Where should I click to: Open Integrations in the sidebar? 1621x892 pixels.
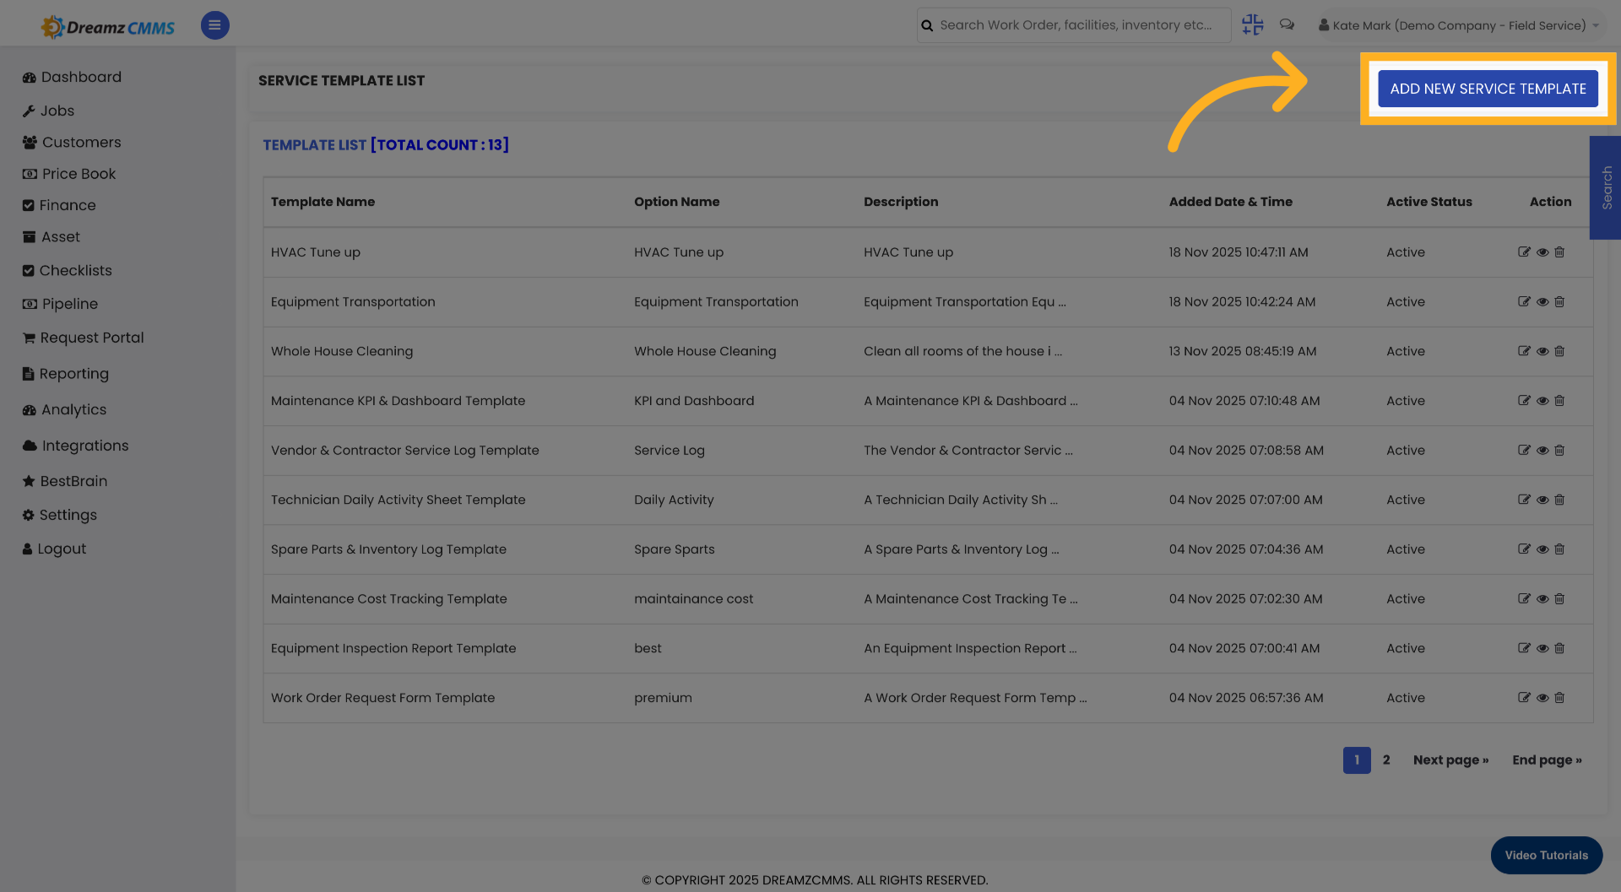pyautogui.click(x=75, y=446)
